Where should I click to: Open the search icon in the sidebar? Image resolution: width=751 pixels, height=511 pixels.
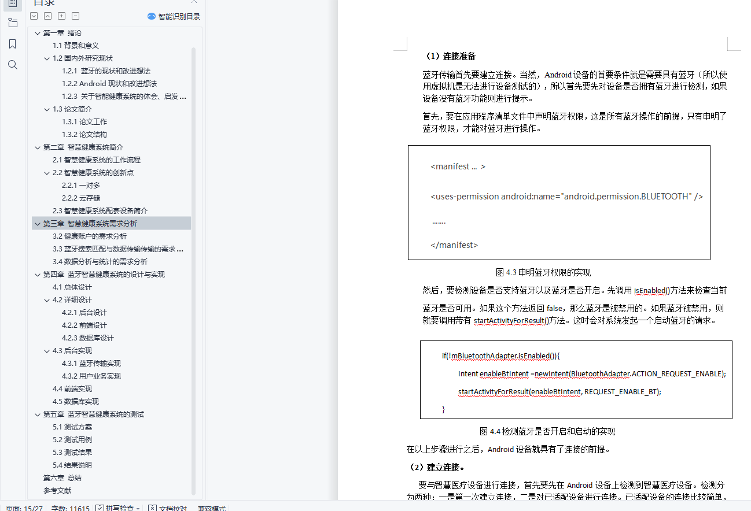click(12, 65)
